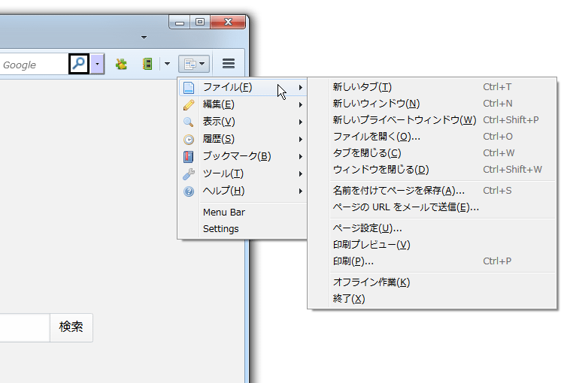This screenshot has height=383, width=564.
Task: Click the 表示(V) magnifier icon
Action: click(x=189, y=122)
